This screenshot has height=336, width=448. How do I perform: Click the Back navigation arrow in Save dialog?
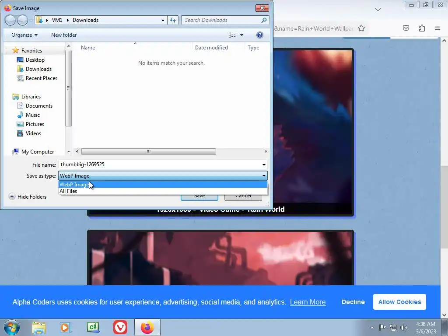coord(10,20)
